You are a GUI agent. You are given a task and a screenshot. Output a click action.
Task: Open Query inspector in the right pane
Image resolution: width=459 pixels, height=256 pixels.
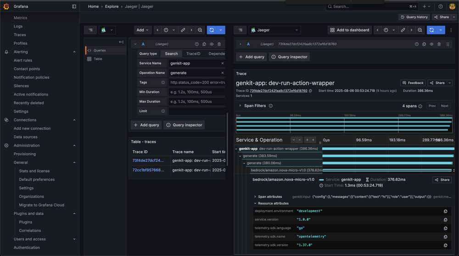click(x=289, y=57)
